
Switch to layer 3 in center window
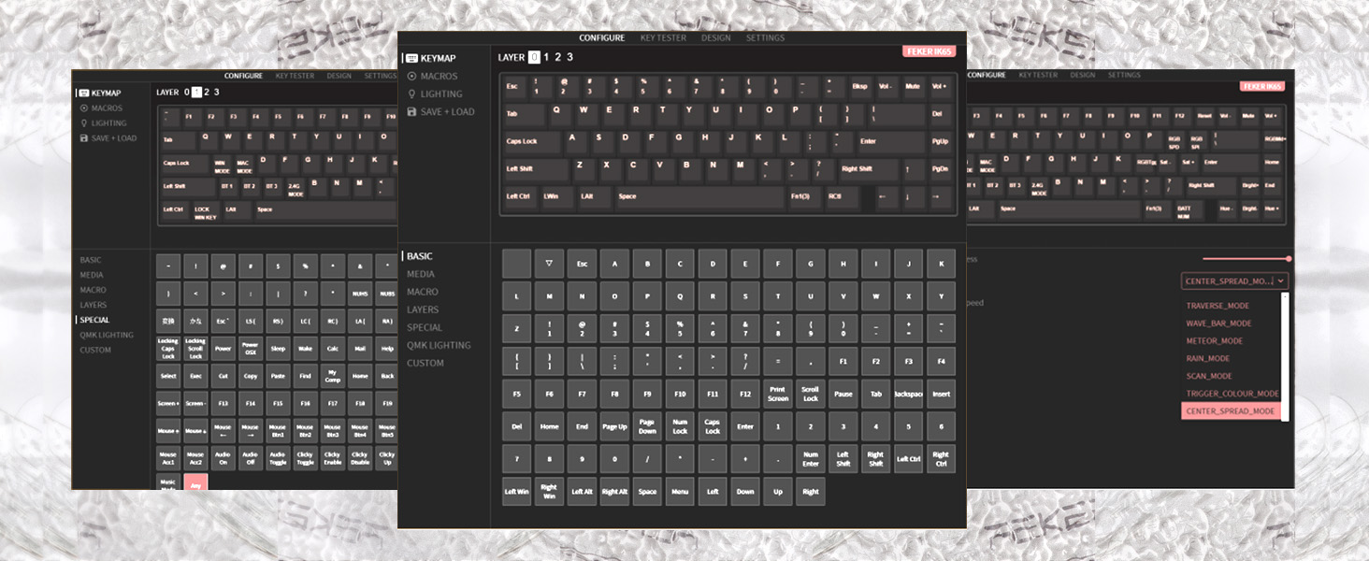click(x=569, y=57)
